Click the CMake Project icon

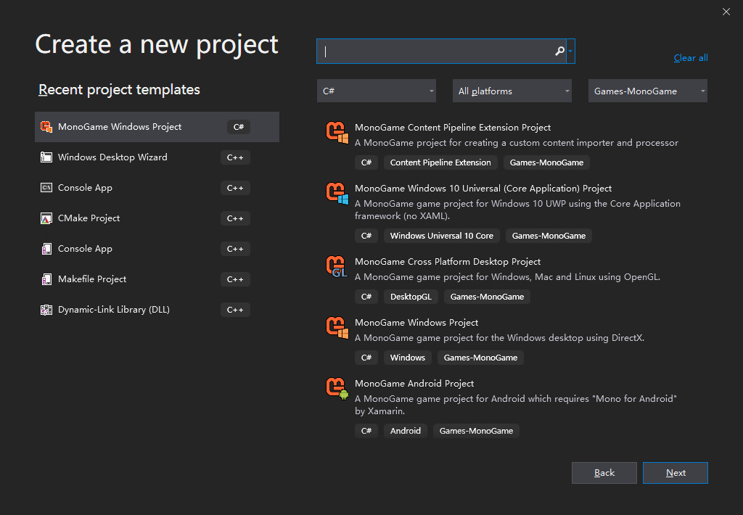coord(46,218)
